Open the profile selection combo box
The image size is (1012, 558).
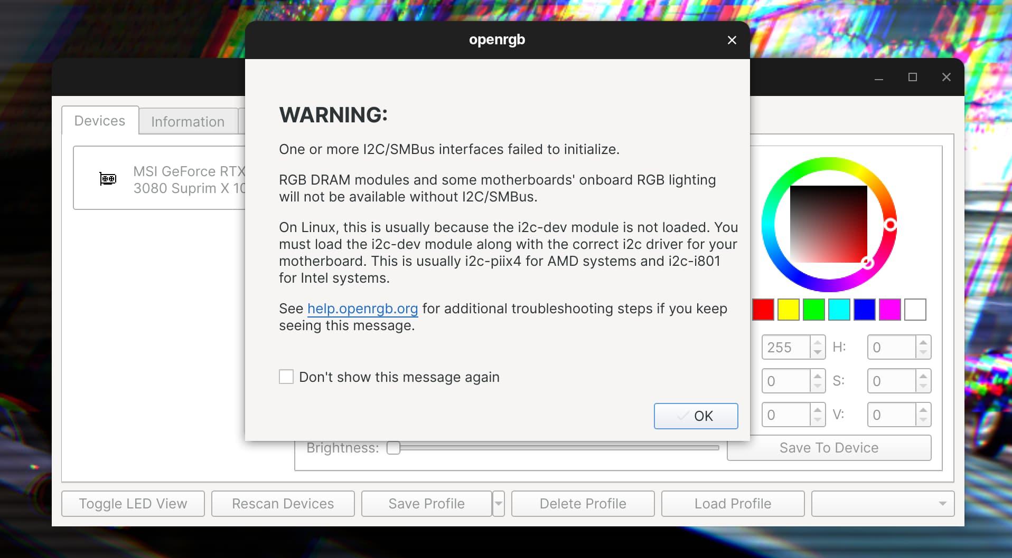pyautogui.click(x=882, y=504)
